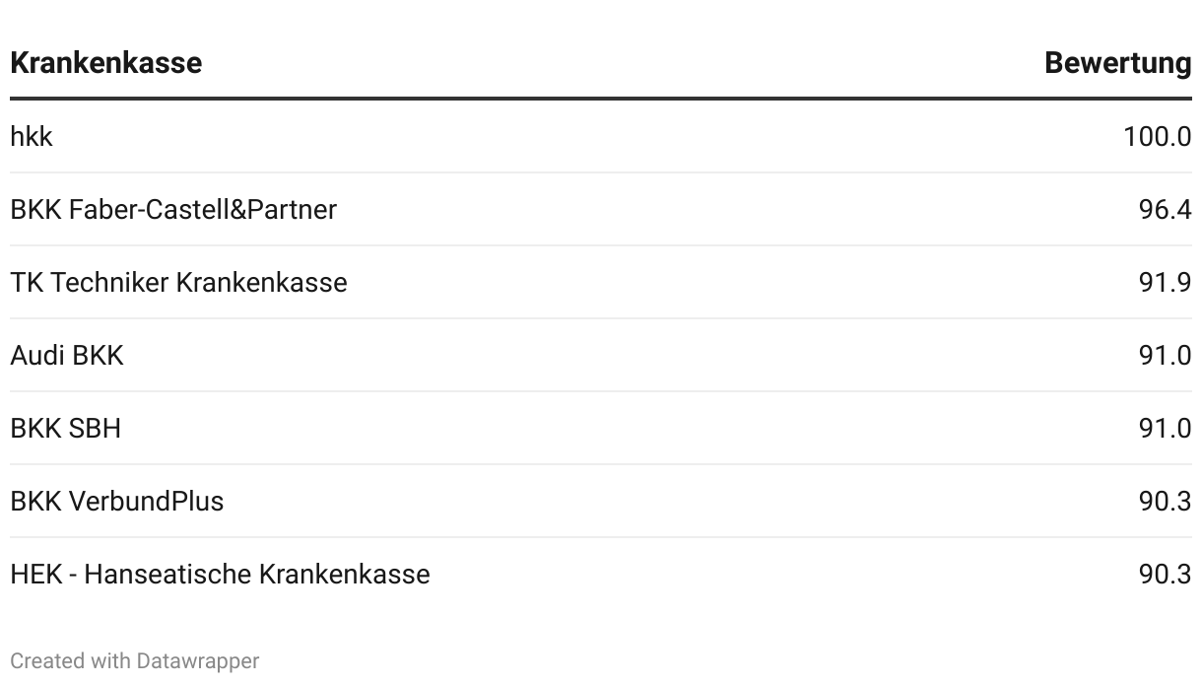The width and height of the screenshot is (1202, 684).
Task: Select the hkk row name
Action: coord(32,137)
